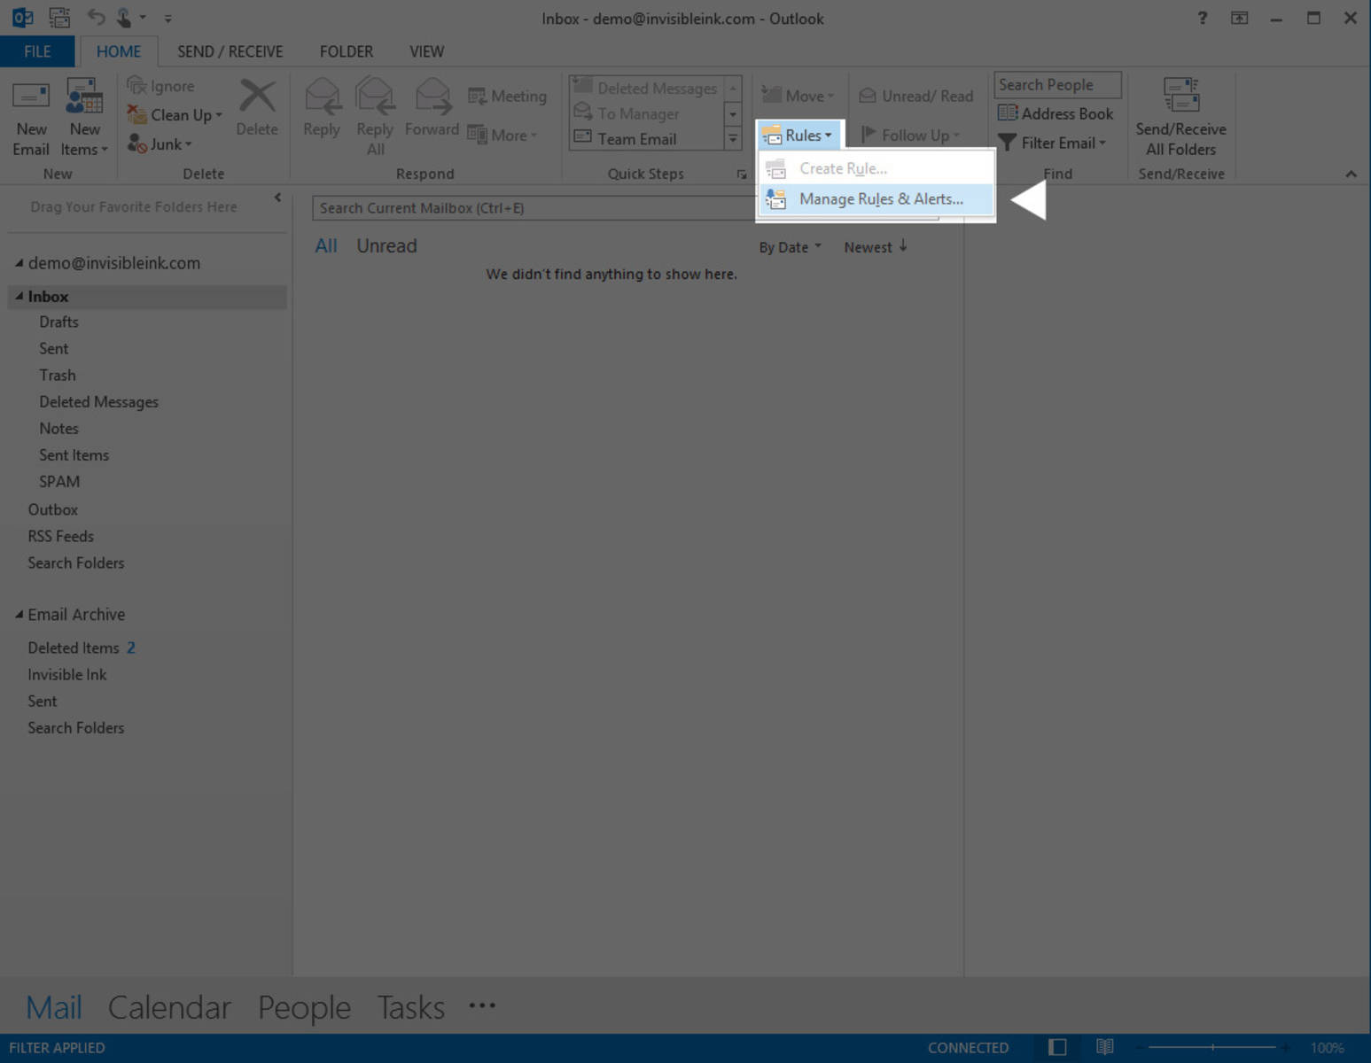Switch to Reading view in status bar
This screenshot has width=1371, height=1063.
pyautogui.click(x=1104, y=1047)
